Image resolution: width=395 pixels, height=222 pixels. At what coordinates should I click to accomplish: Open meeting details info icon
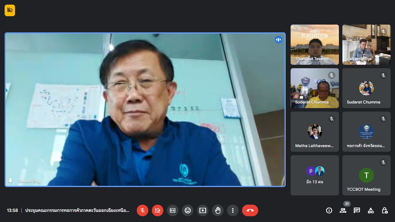(x=329, y=210)
